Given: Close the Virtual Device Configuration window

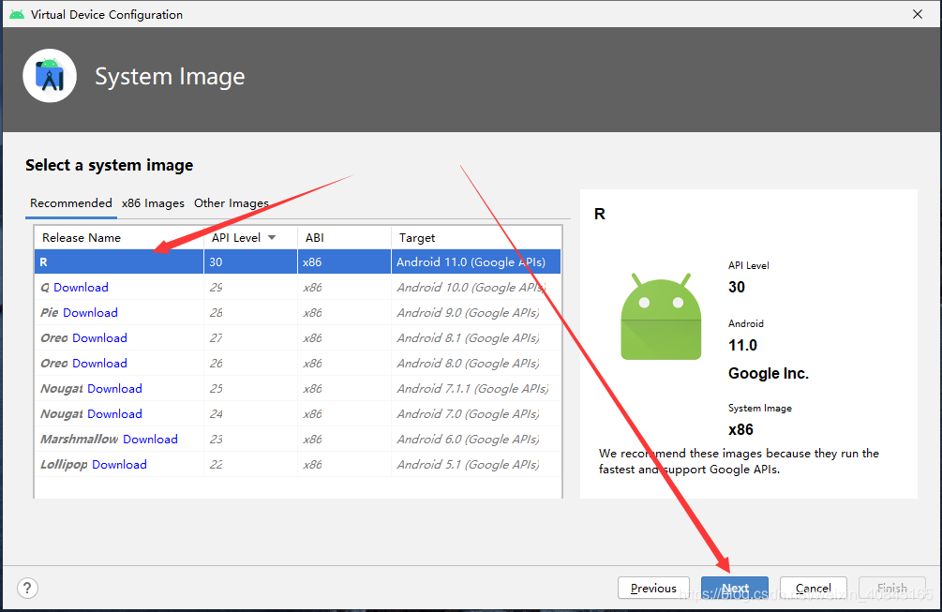Looking at the screenshot, I should pos(918,14).
